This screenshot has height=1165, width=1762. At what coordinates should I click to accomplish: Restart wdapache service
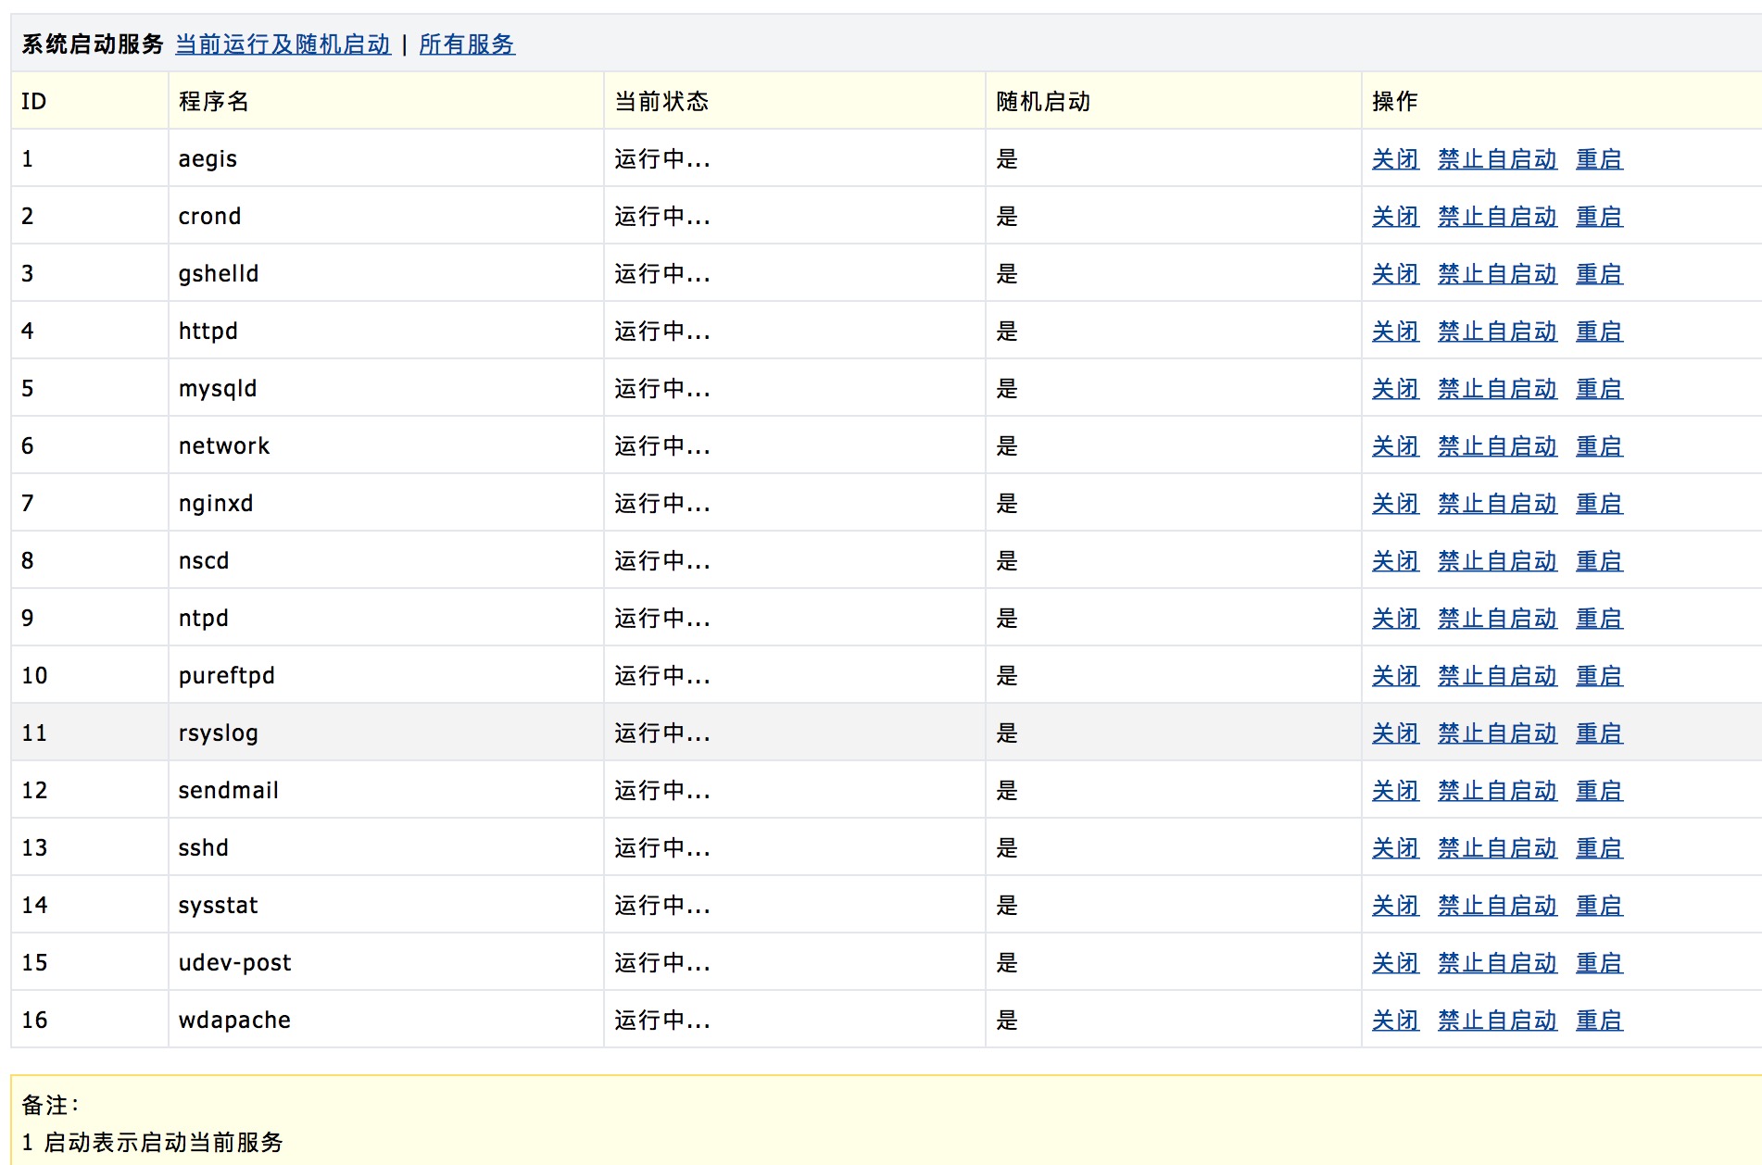point(1599,1021)
